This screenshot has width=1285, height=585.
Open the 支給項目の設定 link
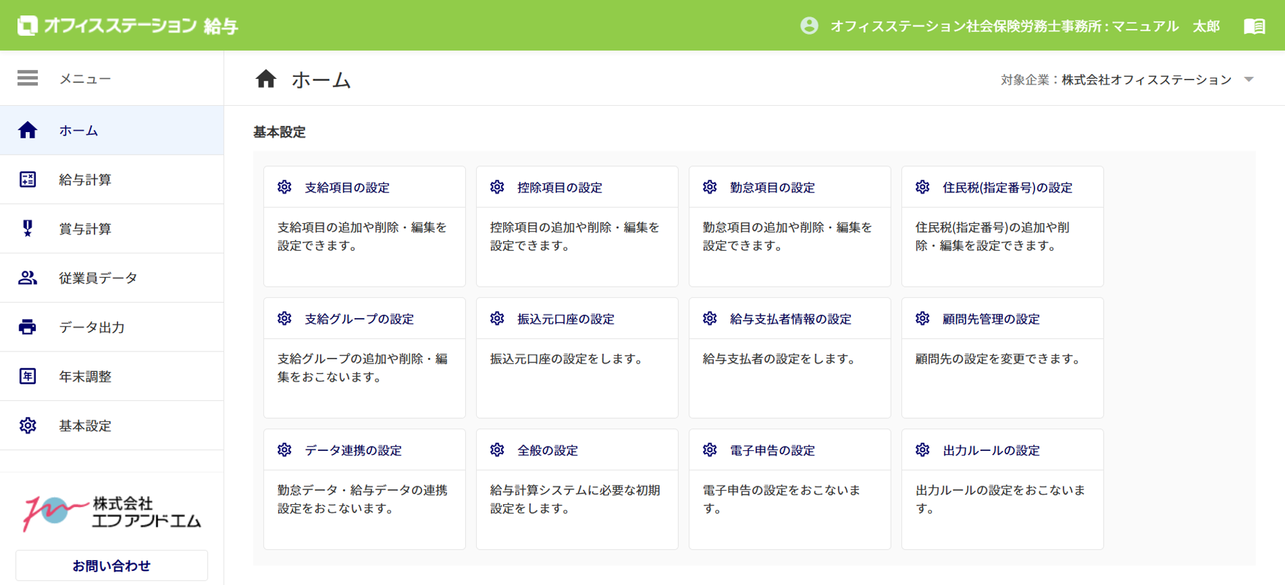pos(347,187)
